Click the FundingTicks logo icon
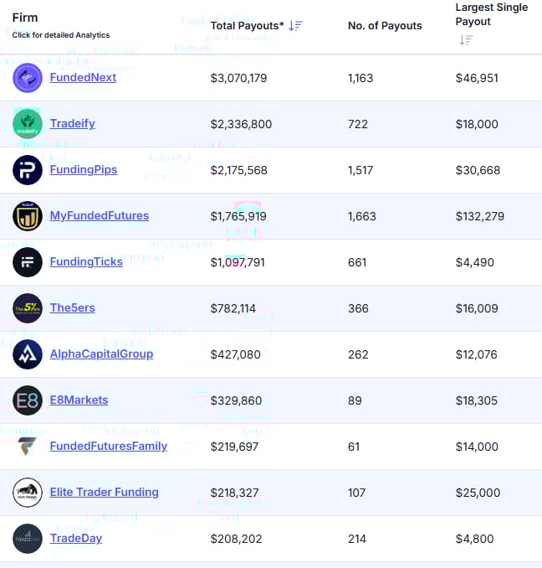 [x=28, y=262]
